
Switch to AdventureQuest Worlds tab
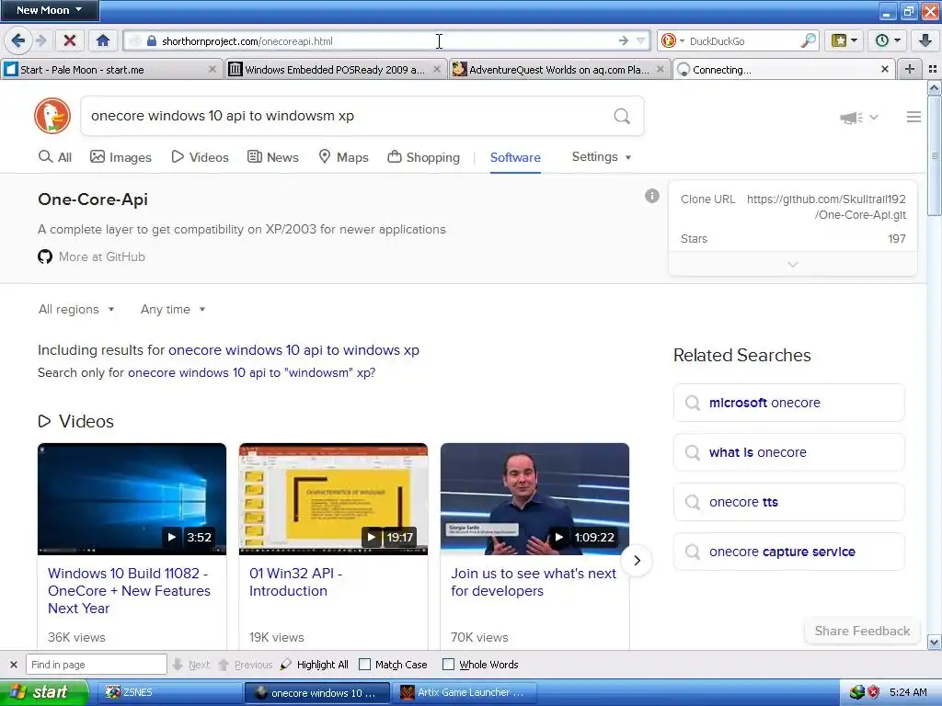558,70
